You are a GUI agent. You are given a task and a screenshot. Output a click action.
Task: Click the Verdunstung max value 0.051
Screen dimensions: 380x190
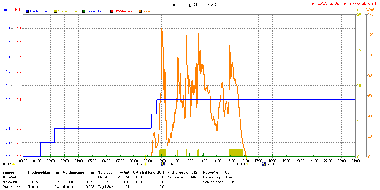pos(89,182)
